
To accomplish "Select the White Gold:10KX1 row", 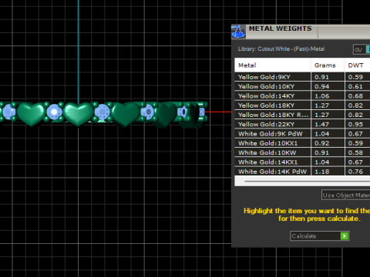I will (302, 143).
